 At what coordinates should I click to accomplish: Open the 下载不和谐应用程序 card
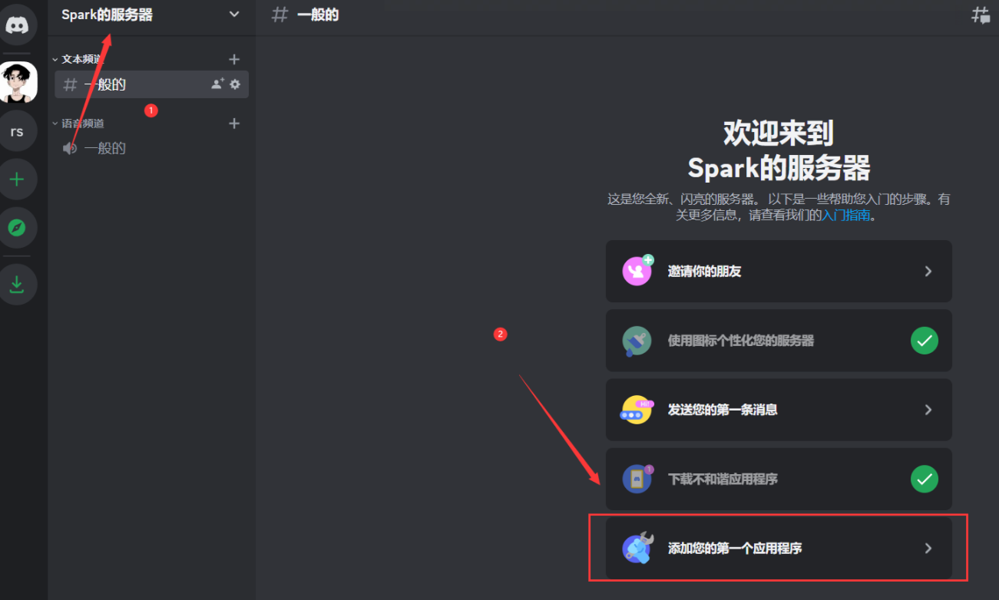coord(779,480)
